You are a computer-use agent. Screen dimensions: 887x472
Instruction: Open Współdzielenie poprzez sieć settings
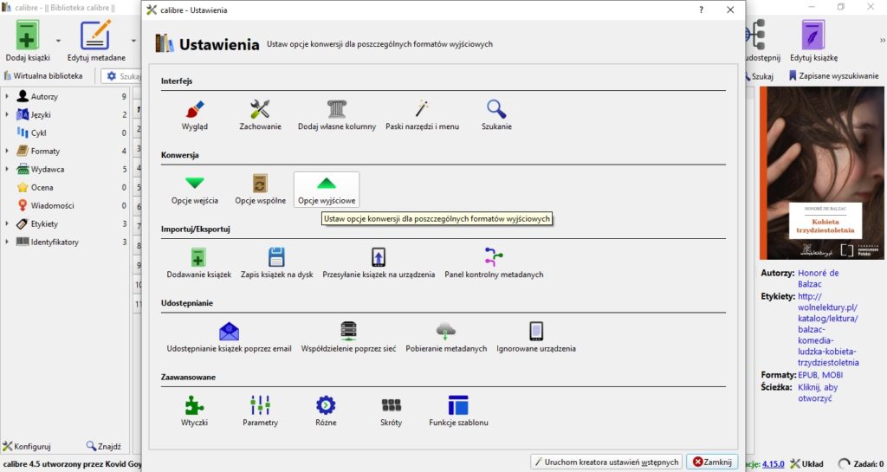coord(348,338)
